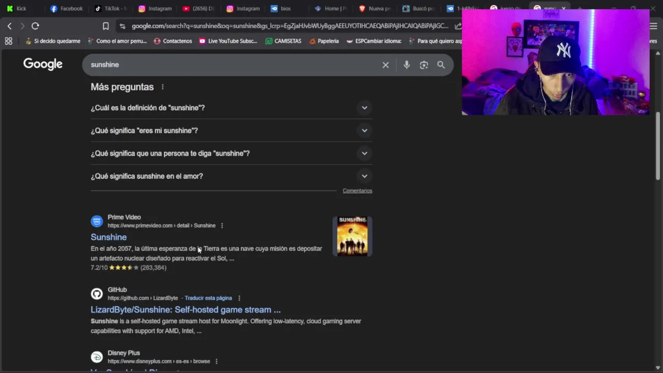Image resolution: width=663 pixels, height=373 pixels.
Task: Reload the page with the refresh icon
Action: click(35, 26)
